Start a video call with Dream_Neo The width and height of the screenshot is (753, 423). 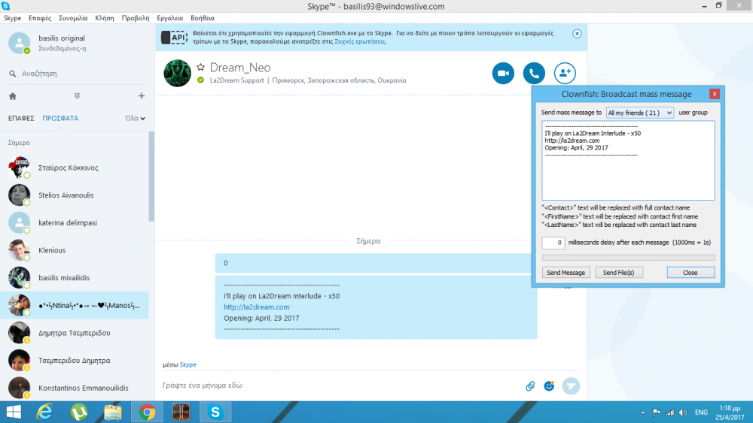click(503, 73)
